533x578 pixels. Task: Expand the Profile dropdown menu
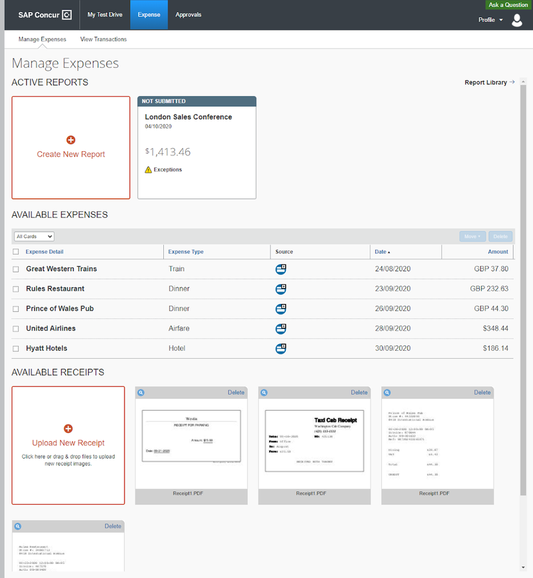point(490,20)
